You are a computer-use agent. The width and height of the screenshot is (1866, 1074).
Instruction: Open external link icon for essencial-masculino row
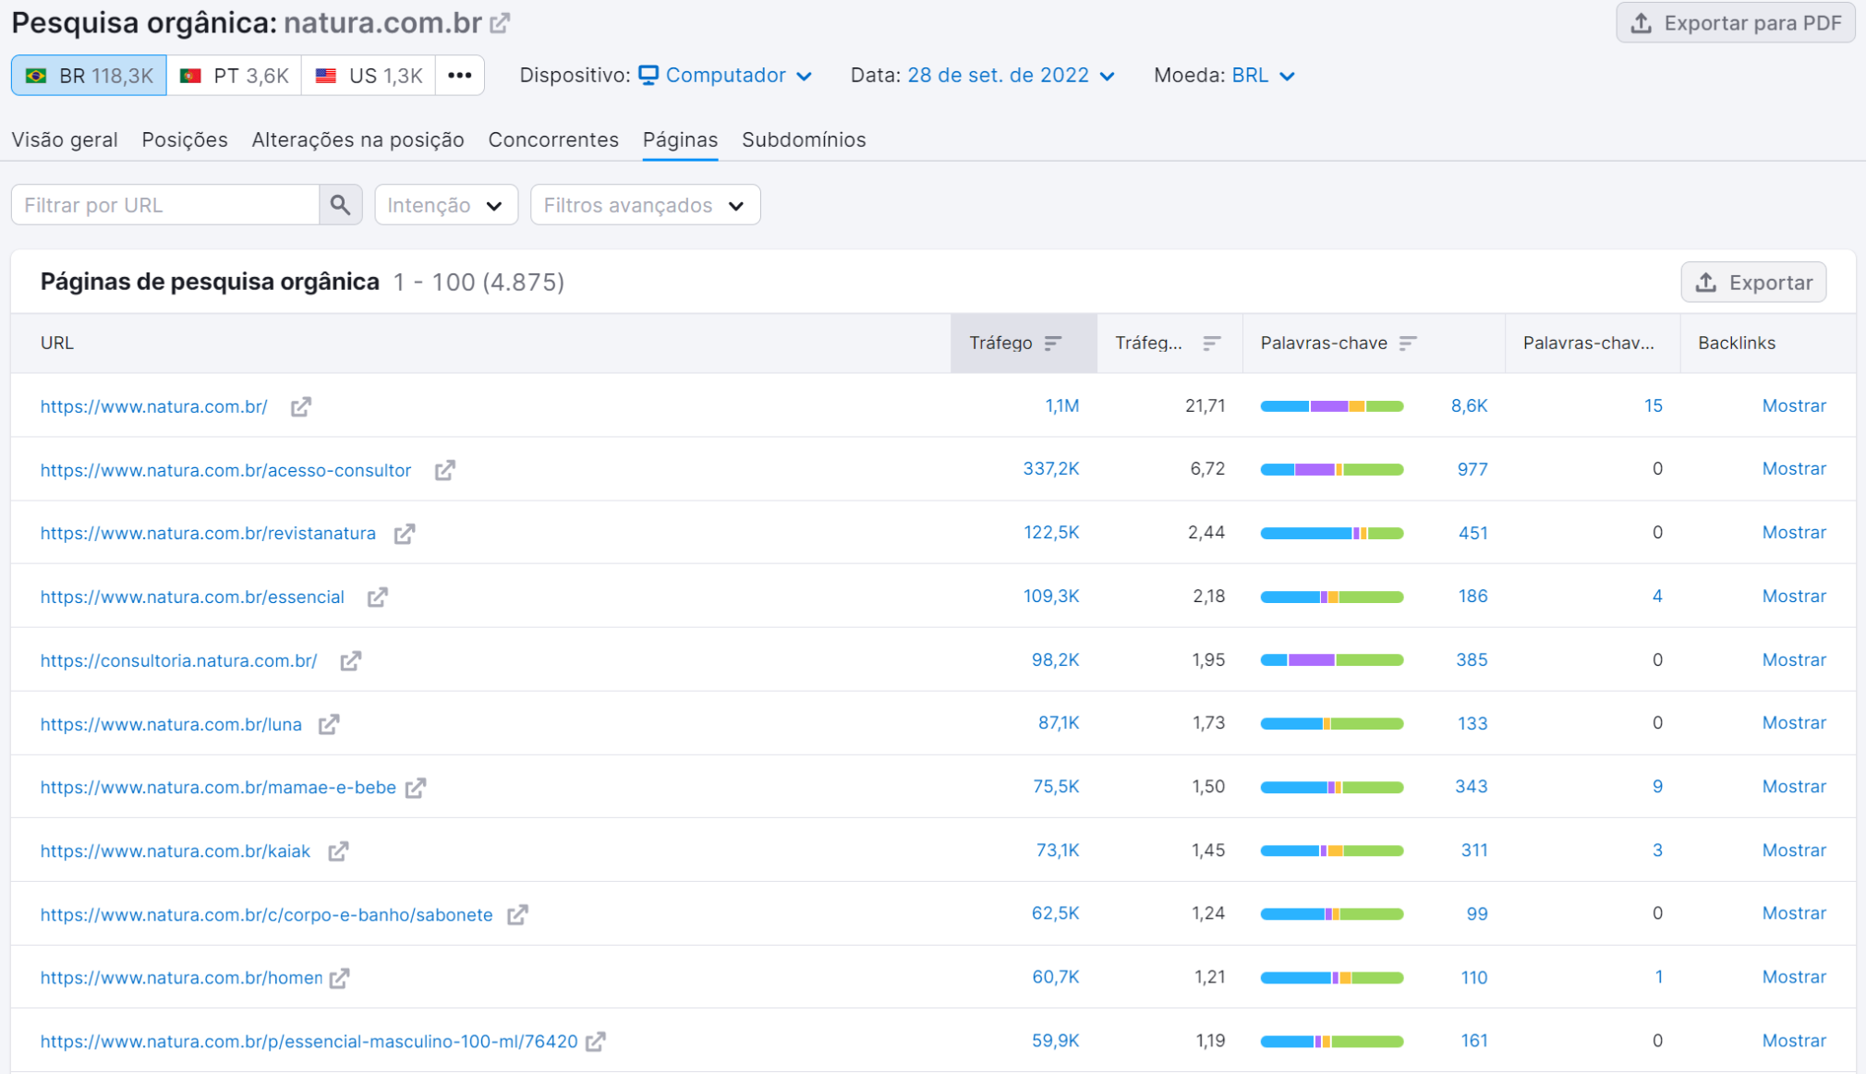tap(596, 1042)
